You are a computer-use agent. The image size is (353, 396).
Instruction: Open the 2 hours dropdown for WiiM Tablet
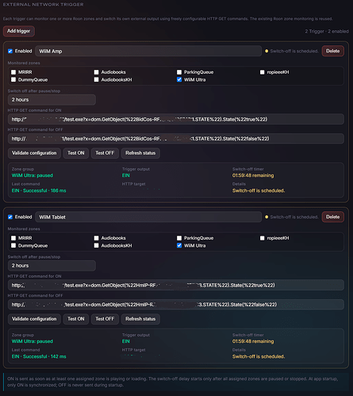[x=52, y=266]
